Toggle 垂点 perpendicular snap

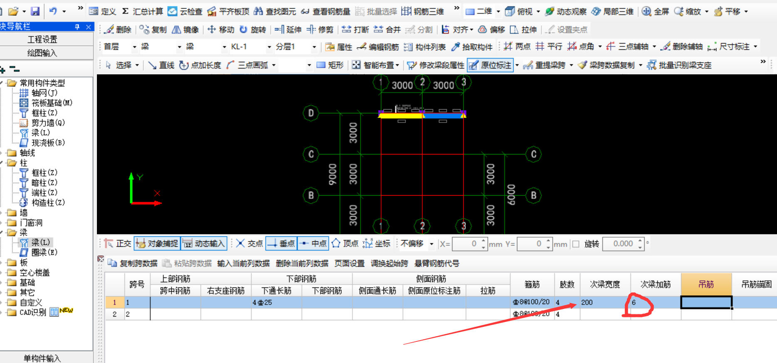pyautogui.click(x=281, y=243)
